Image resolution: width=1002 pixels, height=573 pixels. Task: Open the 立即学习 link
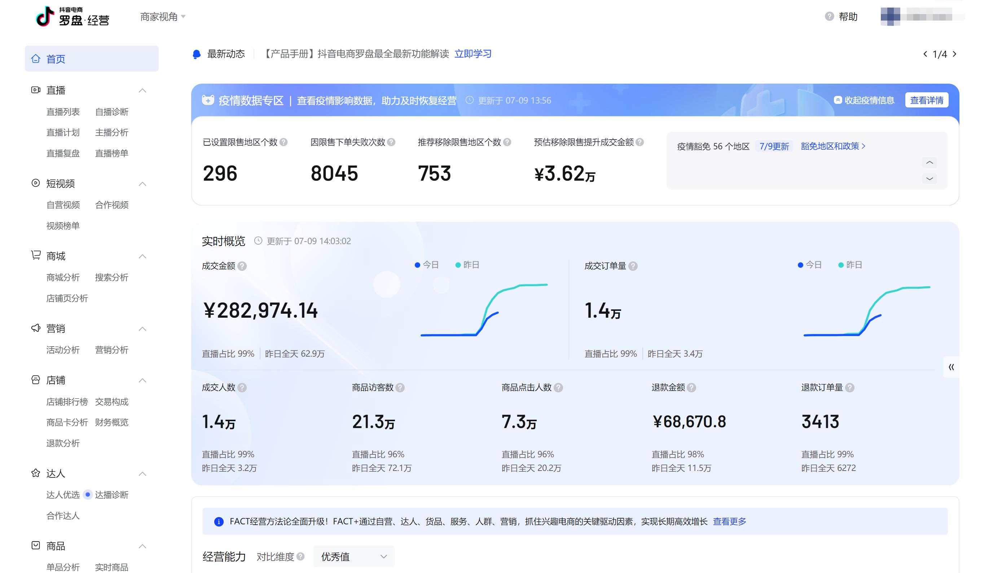pos(473,54)
